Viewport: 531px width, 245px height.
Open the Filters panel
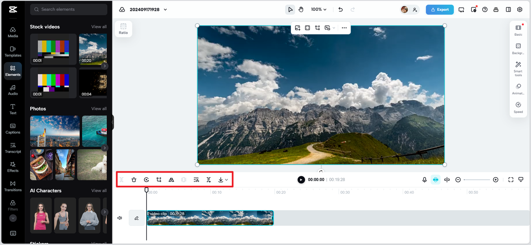tap(13, 205)
